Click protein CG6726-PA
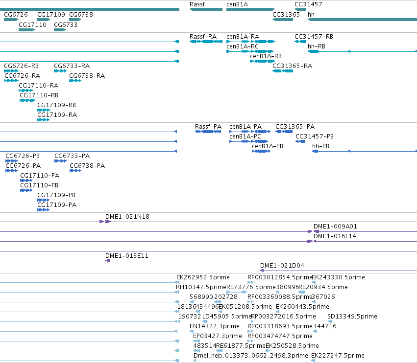The image size is (417, 363). [11, 171]
